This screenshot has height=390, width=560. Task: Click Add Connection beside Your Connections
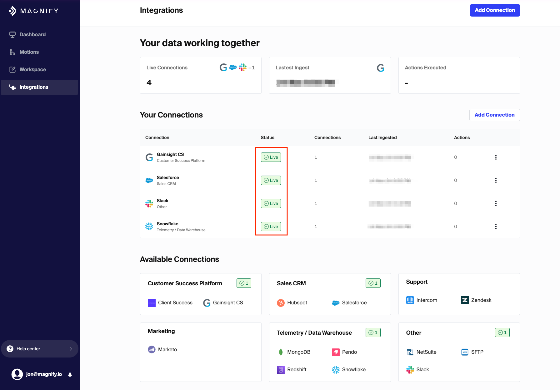[x=494, y=115]
